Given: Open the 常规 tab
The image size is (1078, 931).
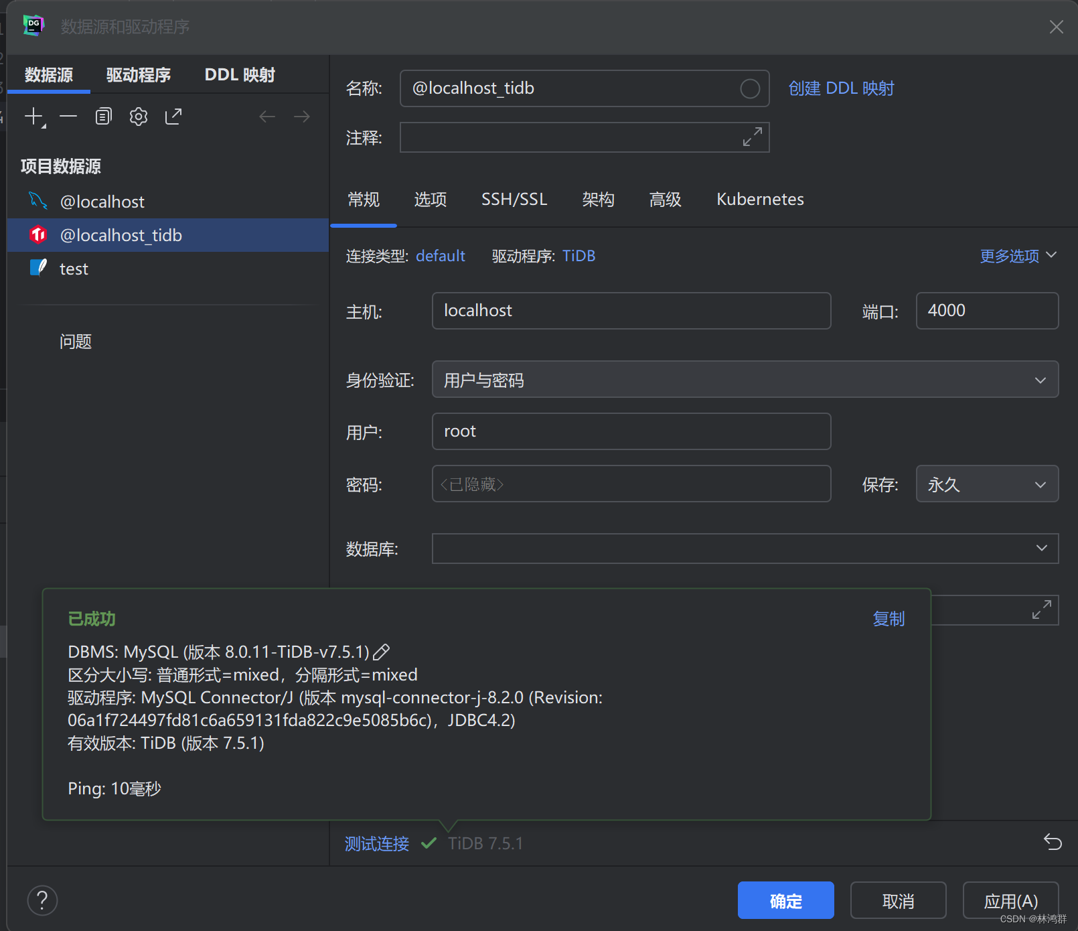Looking at the screenshot, I should point(364,200).
